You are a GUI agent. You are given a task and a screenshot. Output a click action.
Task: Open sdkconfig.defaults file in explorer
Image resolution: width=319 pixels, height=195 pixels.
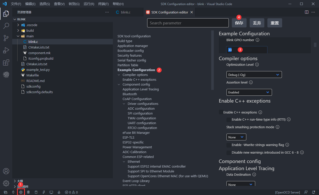[x=40, y=92]
